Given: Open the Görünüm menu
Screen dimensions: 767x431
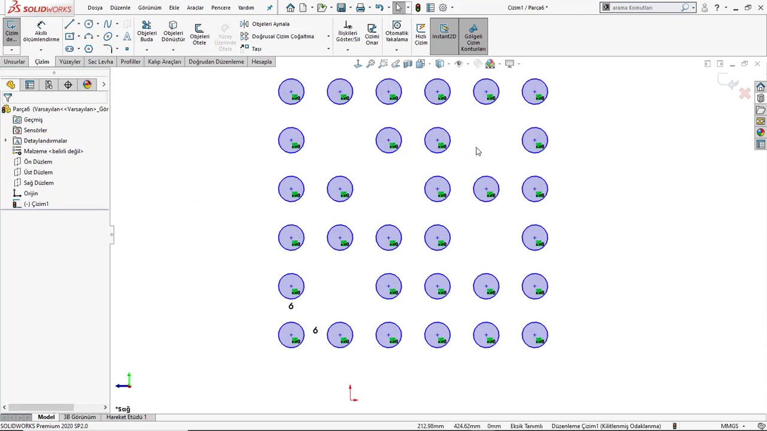Looking at the screenshot, I should (x=149, y=8).
